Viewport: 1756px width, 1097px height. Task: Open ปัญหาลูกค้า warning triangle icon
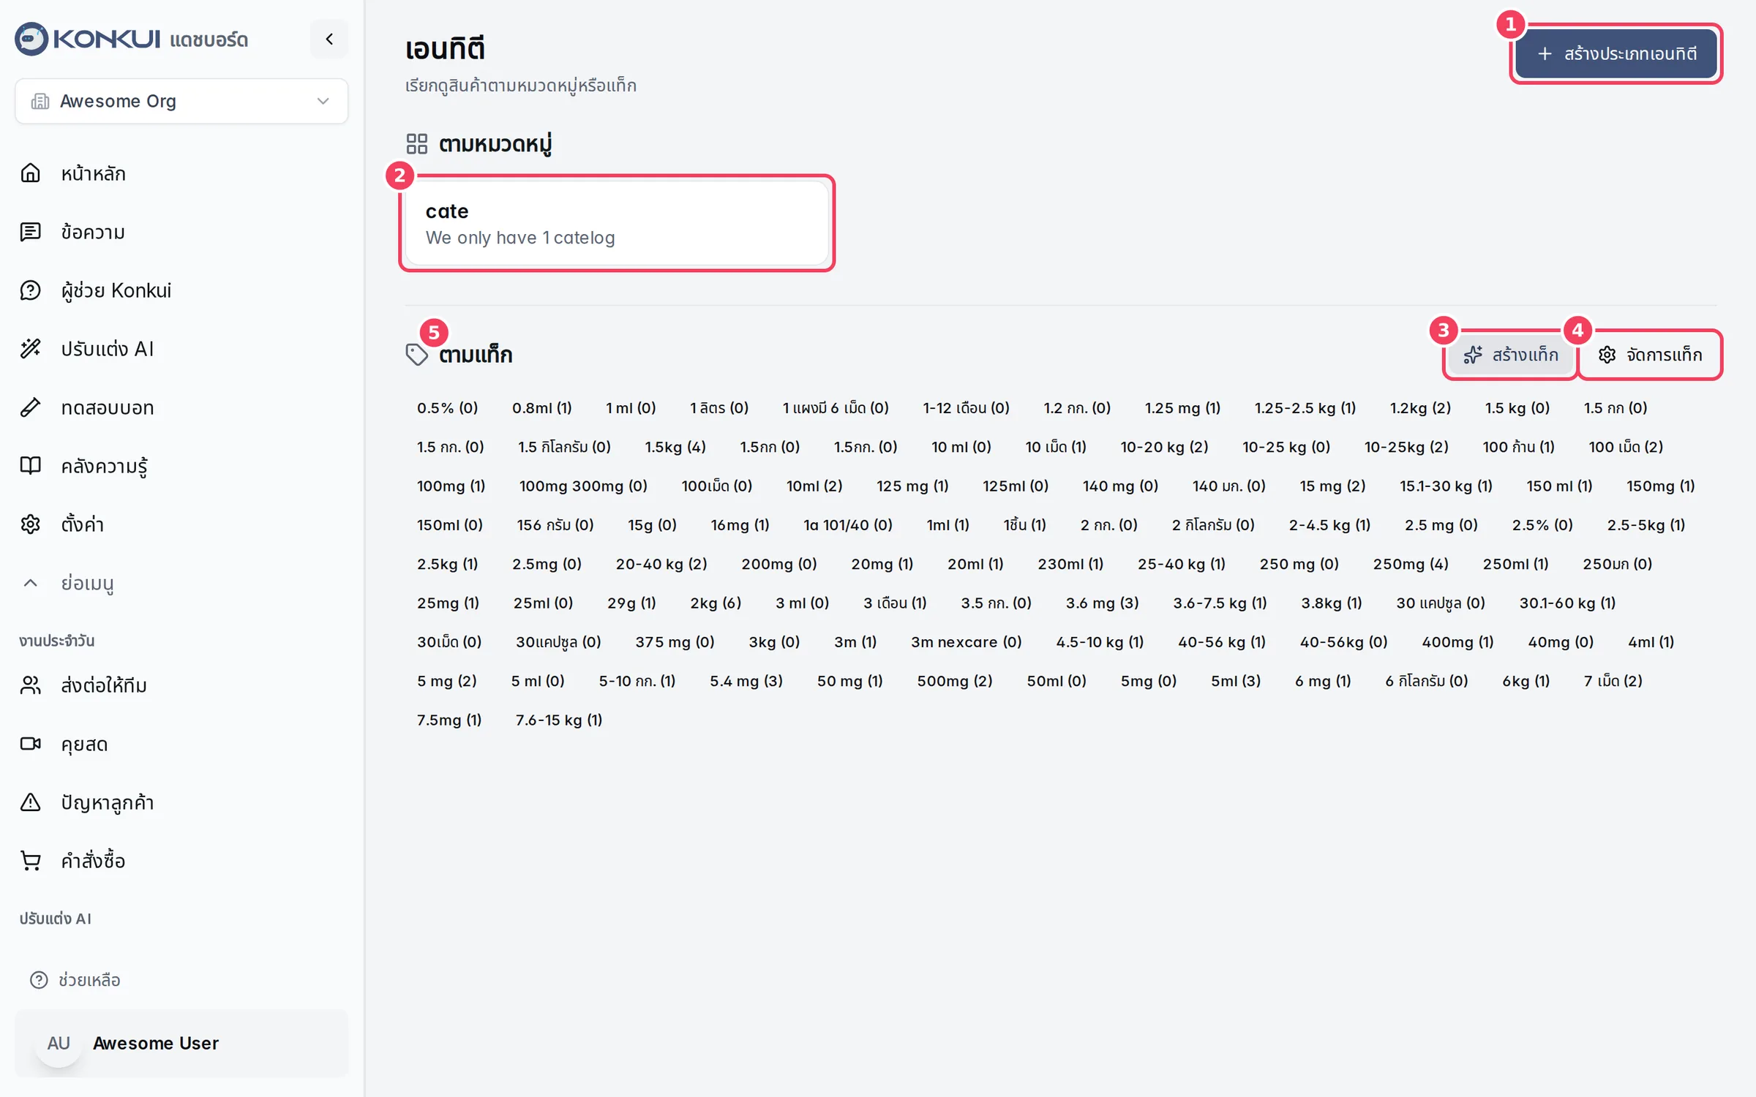click(x=30, y=802)
